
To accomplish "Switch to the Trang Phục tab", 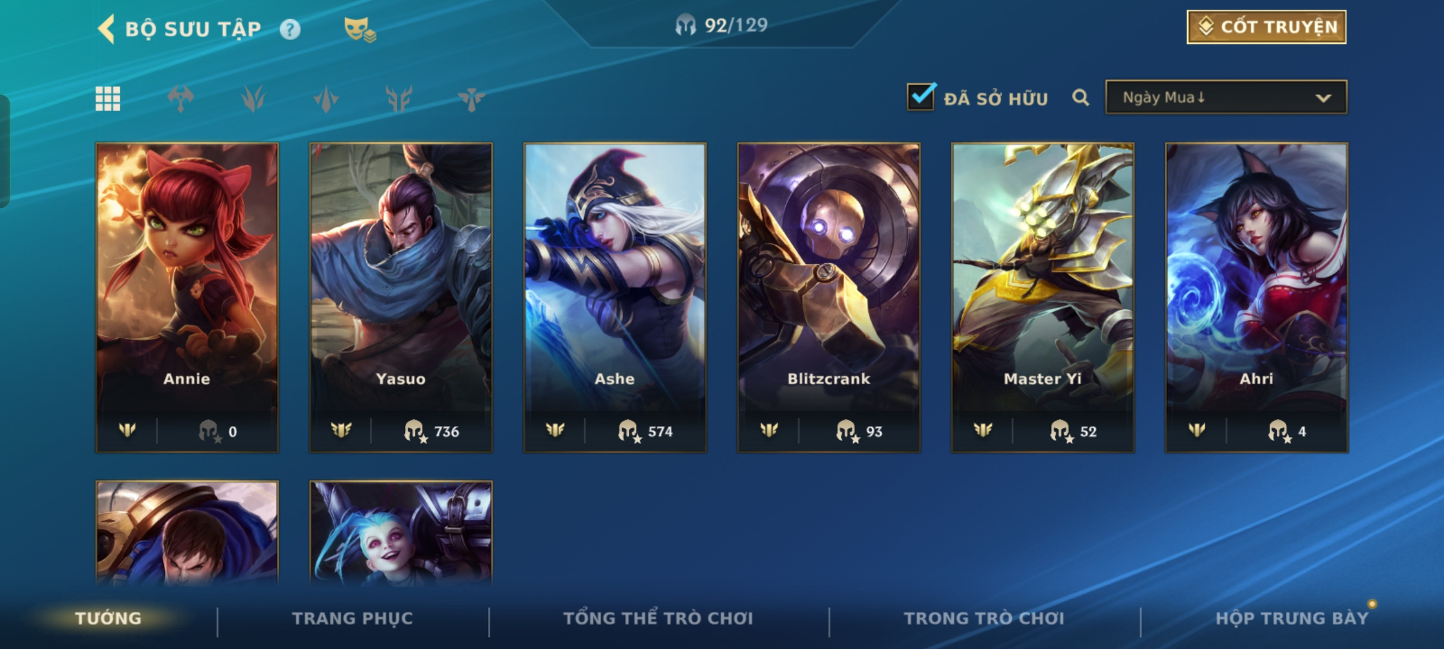I will pos(353,618).
